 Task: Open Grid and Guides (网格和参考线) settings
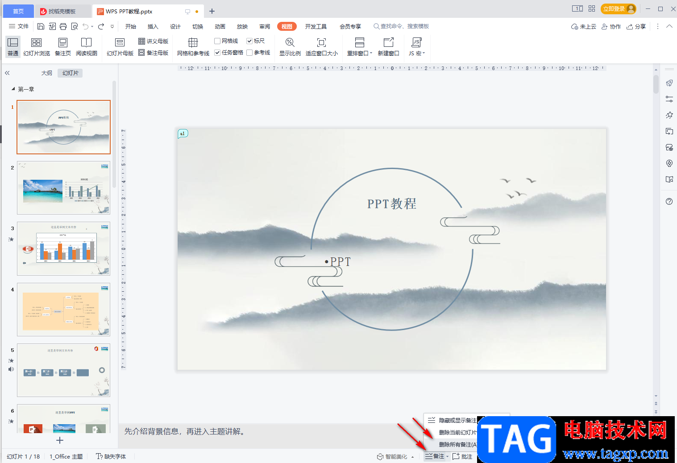pyautogui.click(x=193, y=47)
